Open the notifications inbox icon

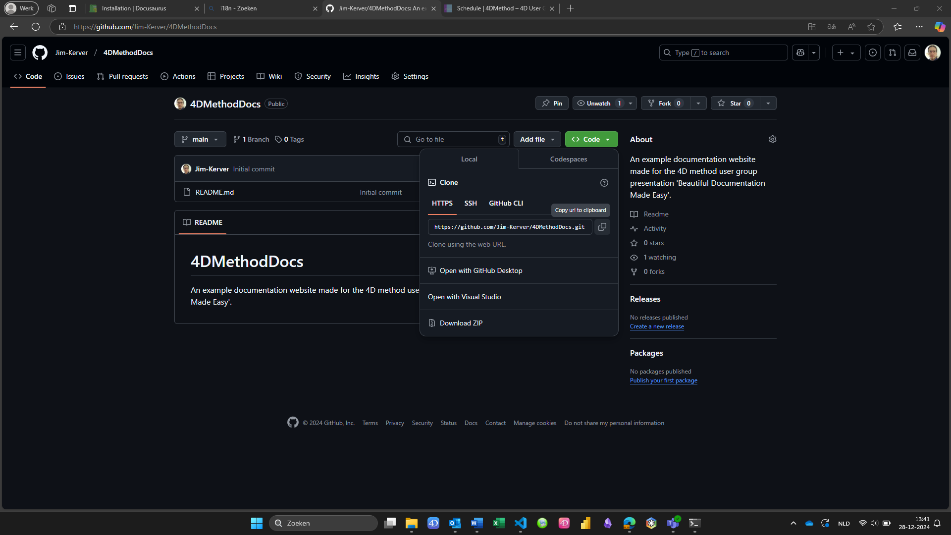tap(912, 53)
